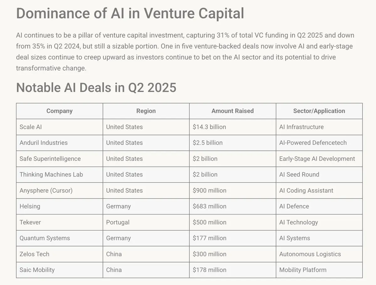376x285 pixels.
Task: Click the Notable AI Deals in Q2 2025 heading
Action: point(96,87)
